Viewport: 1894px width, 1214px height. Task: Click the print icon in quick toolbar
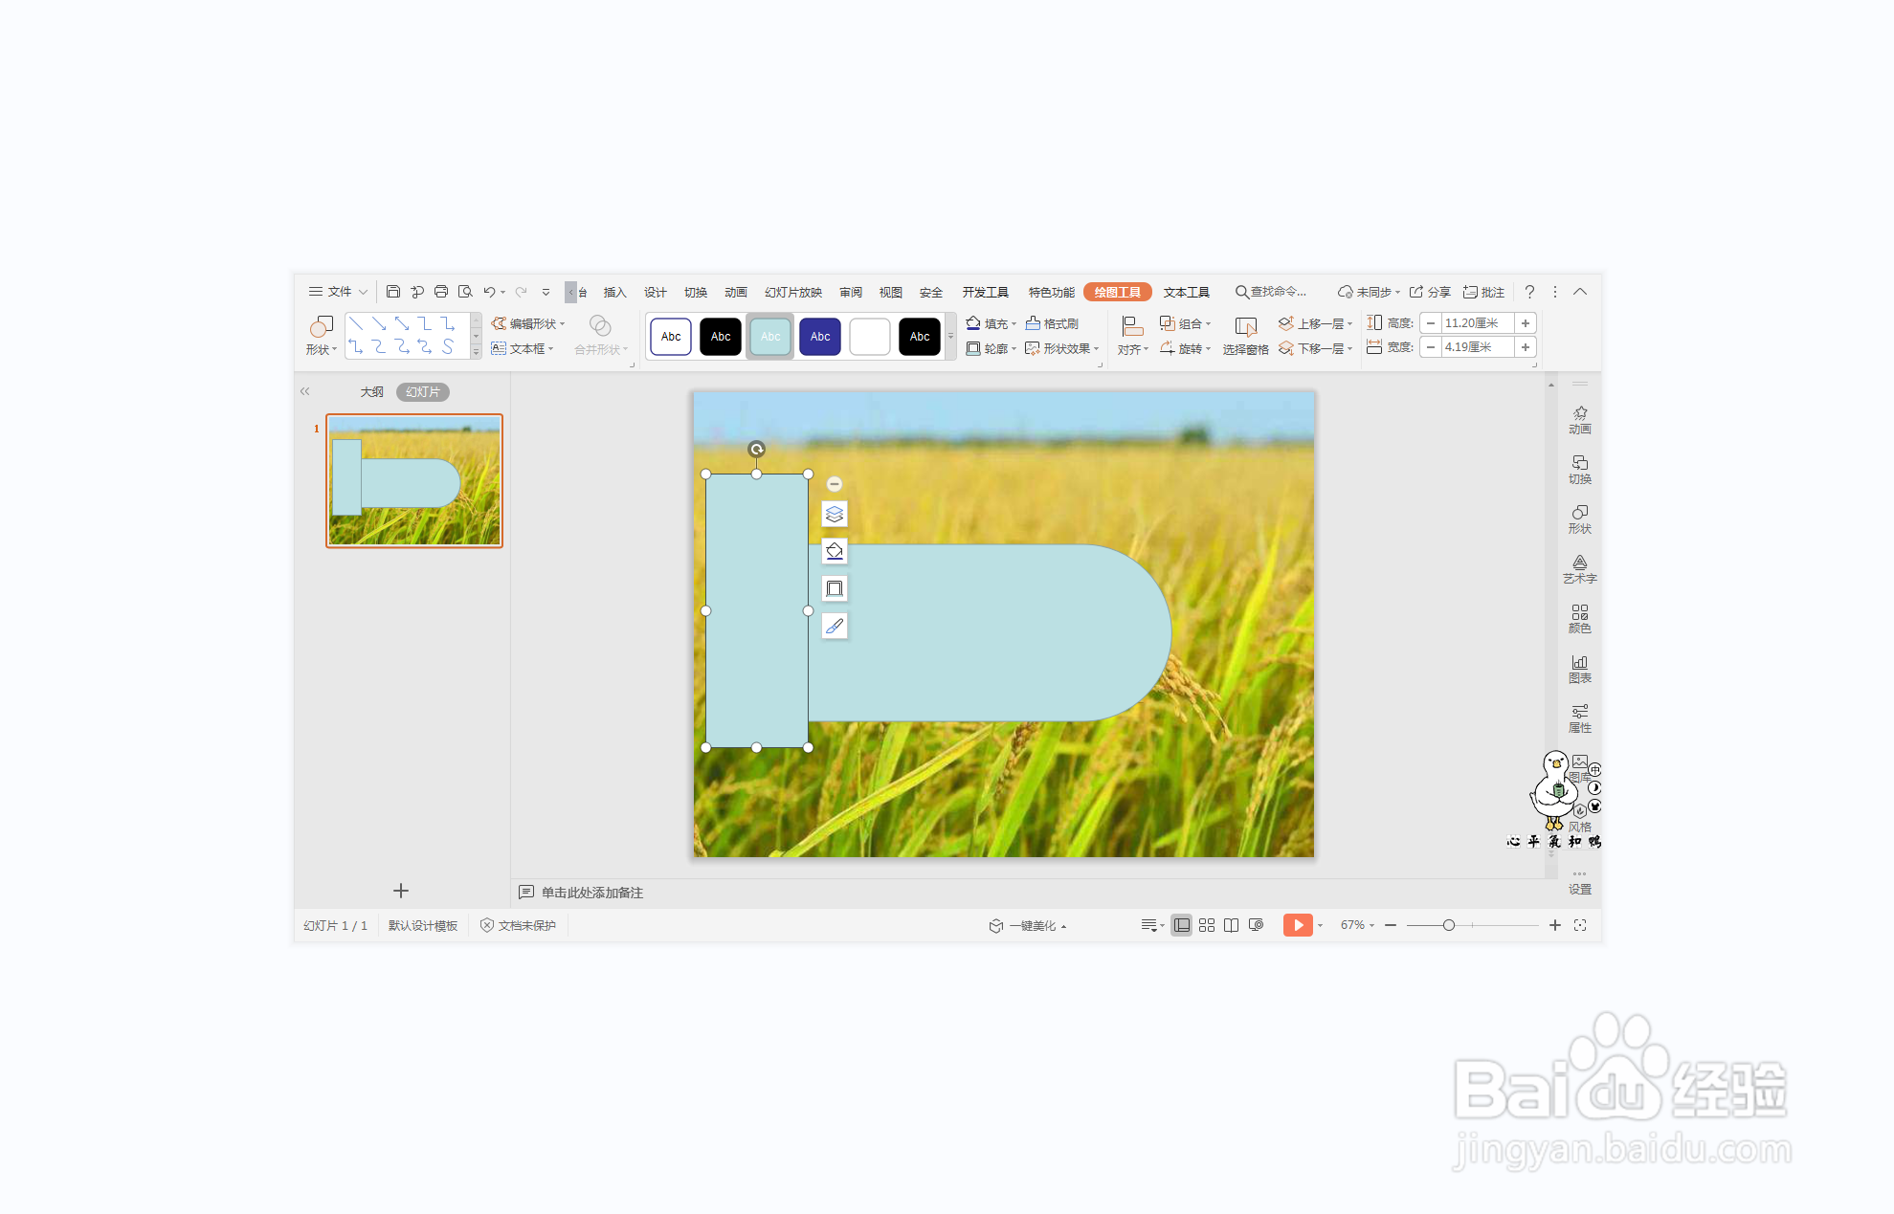click(441, 292)
